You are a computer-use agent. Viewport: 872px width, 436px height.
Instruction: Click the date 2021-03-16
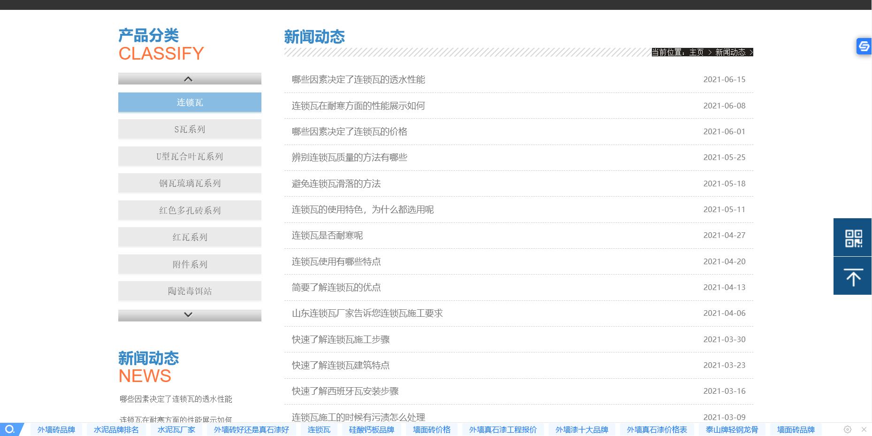[x=724, y=391]
